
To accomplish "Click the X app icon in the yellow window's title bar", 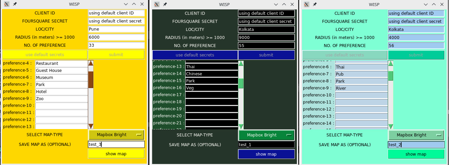I will (x=7, y=4).
